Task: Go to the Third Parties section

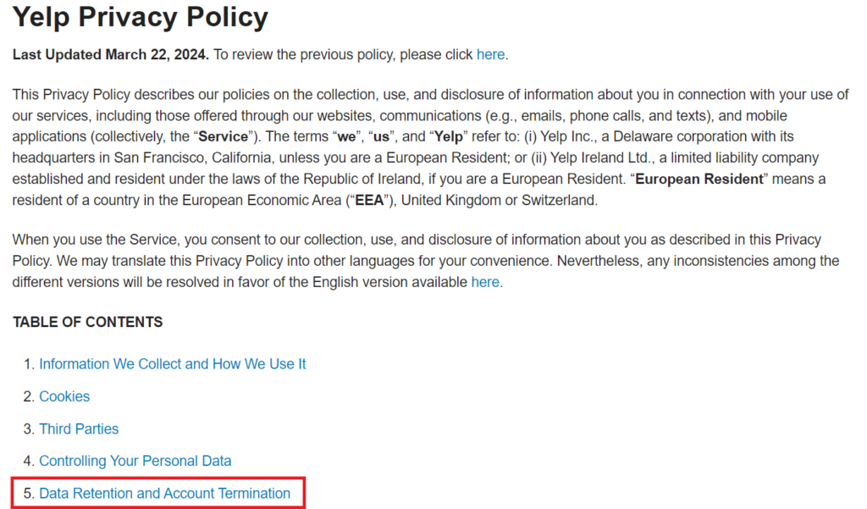Action: pos(79,429)
